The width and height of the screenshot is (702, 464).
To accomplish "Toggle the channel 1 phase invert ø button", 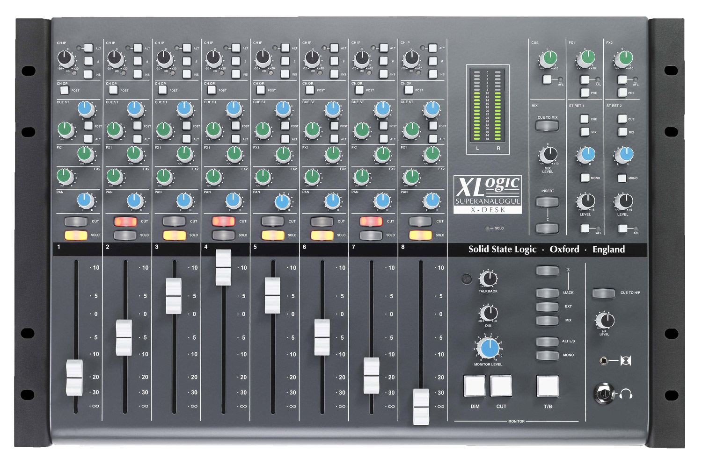I will coord(88,61).
